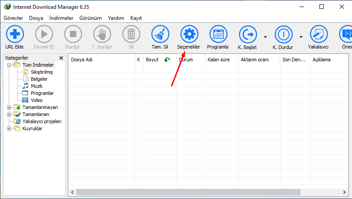Image resolution: width=352 pixels, height=199 pixels.
Task: Select the Yakalayıcı projeleri label
Action: coord(42,121)
